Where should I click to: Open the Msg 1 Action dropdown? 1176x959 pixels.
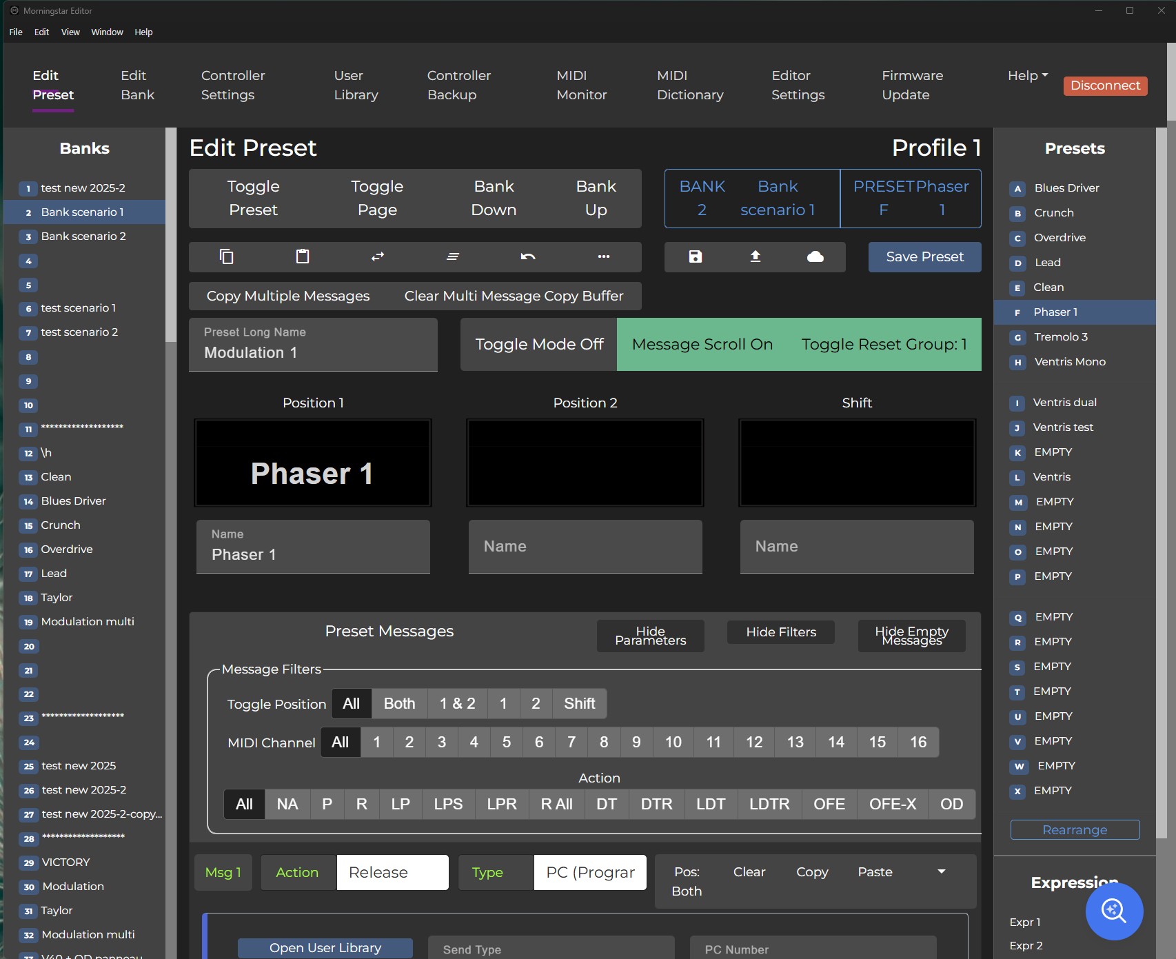click(392, 872)
